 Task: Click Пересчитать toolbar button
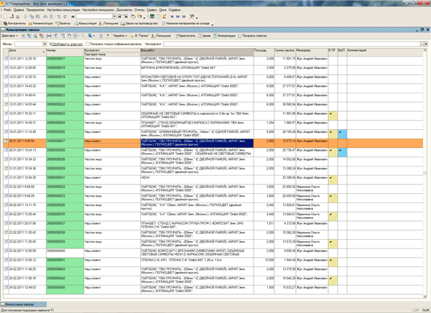tap(185, 36)
